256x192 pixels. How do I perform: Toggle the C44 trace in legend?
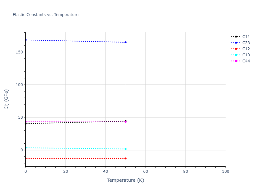coord(246,61)
